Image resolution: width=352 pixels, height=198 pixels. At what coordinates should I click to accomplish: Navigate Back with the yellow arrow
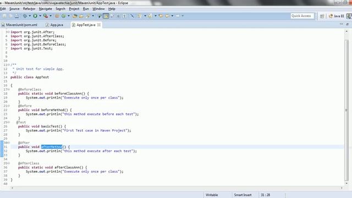click(x=167, y=16)
